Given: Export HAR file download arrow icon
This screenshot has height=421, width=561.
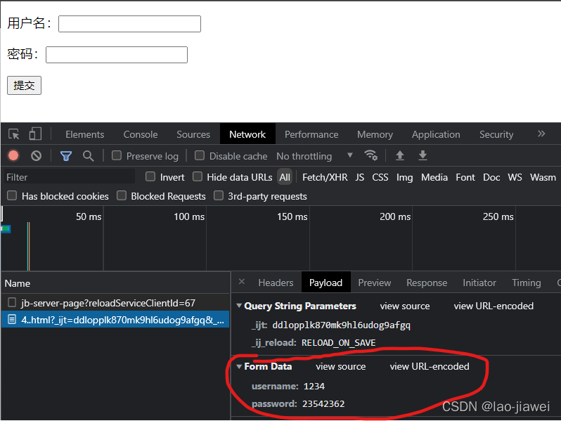Looking at the screenshot, I should pos(423,155).
